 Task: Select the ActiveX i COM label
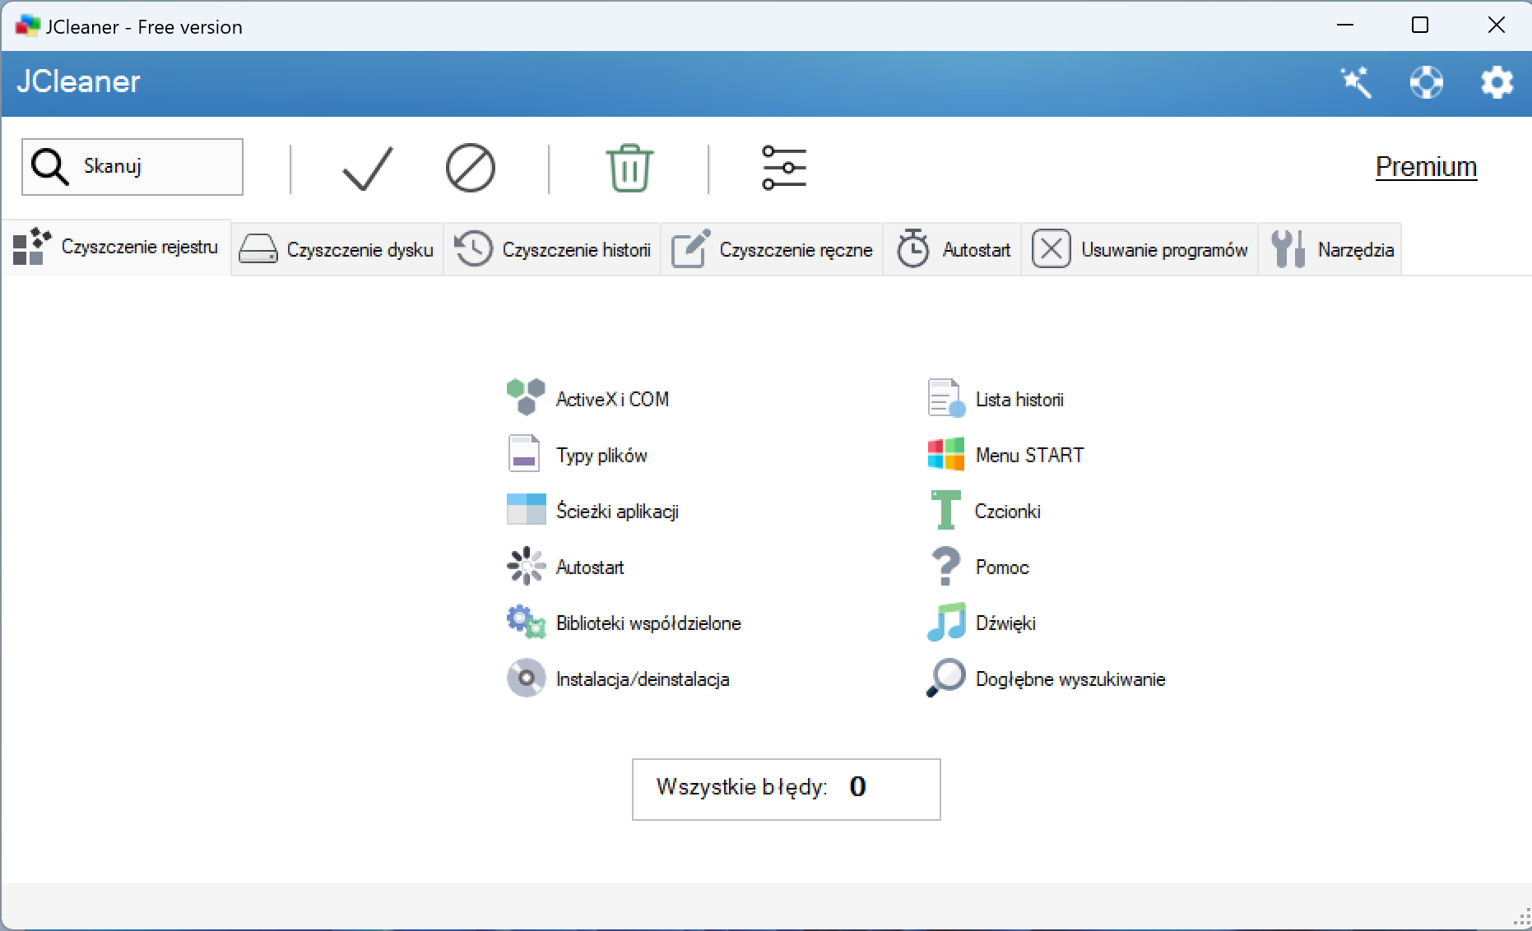(x=612, y=399)
